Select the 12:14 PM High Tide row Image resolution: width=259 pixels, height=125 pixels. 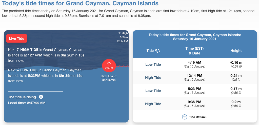(x=194, y=78)
